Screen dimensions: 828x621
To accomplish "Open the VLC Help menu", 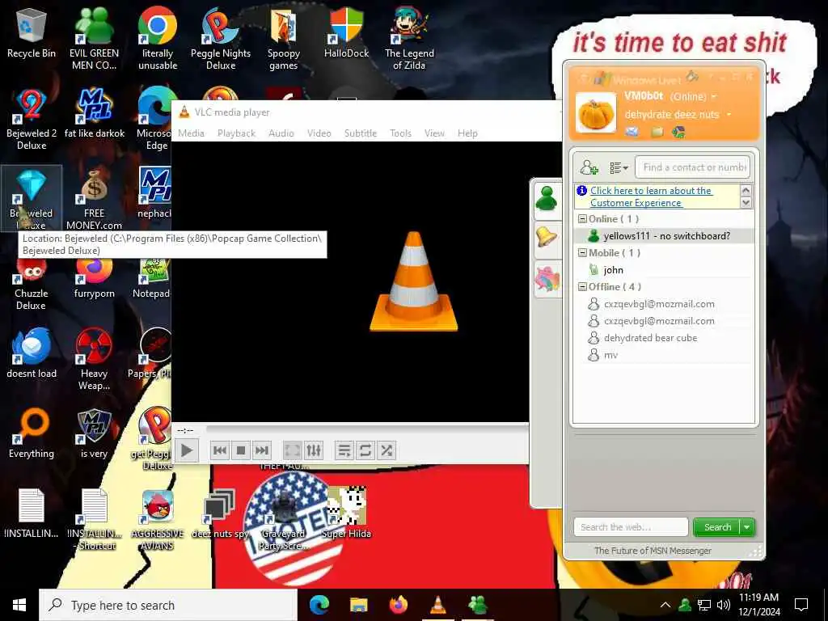I will [x=467, y=133].
